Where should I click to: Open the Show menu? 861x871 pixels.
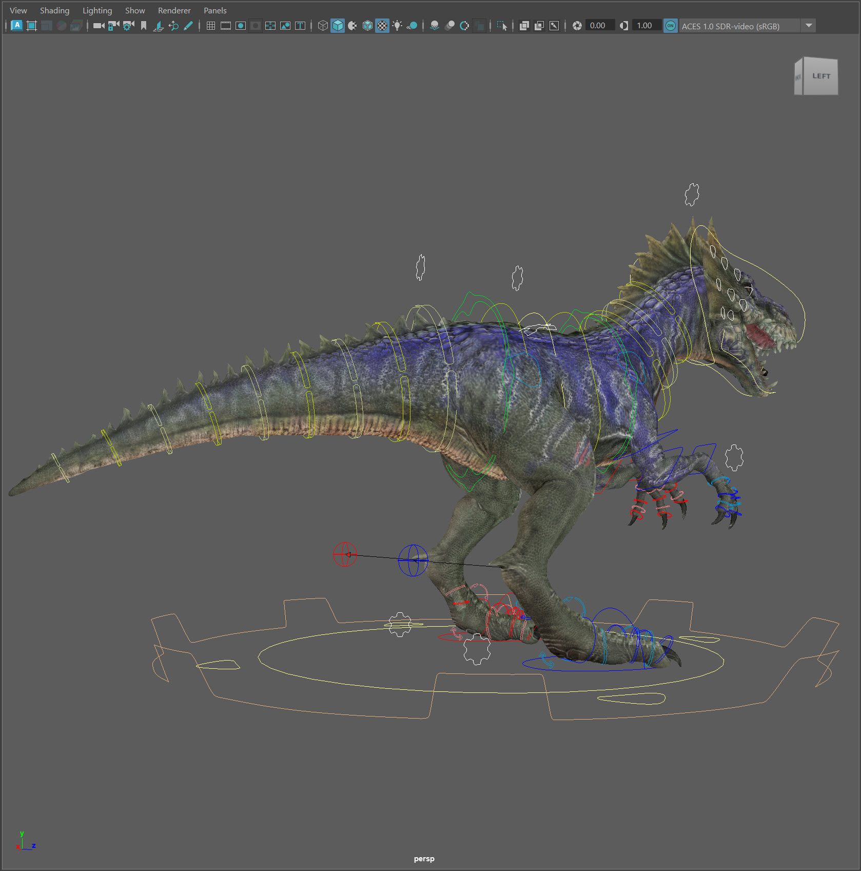click(x=135, y=10)
